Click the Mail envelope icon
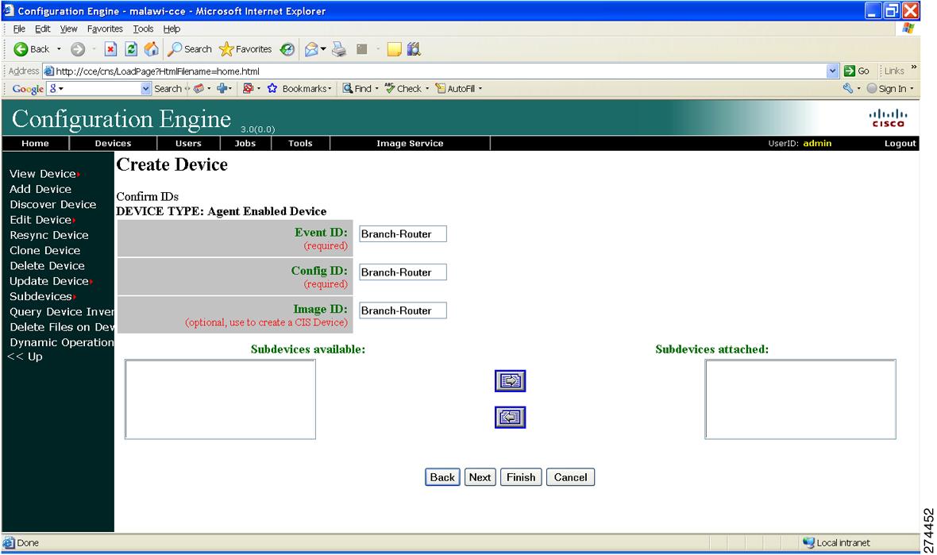 [311, 49]
